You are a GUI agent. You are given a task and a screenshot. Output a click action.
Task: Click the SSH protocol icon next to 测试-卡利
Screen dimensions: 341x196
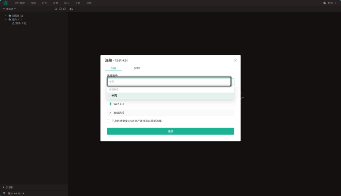click(13, 23)
